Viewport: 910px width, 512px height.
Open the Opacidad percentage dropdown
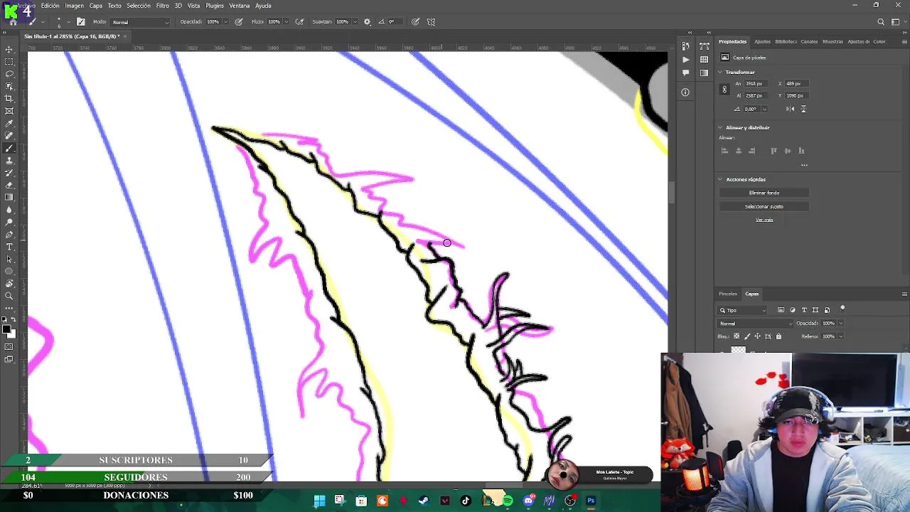[x=225, y=22]
